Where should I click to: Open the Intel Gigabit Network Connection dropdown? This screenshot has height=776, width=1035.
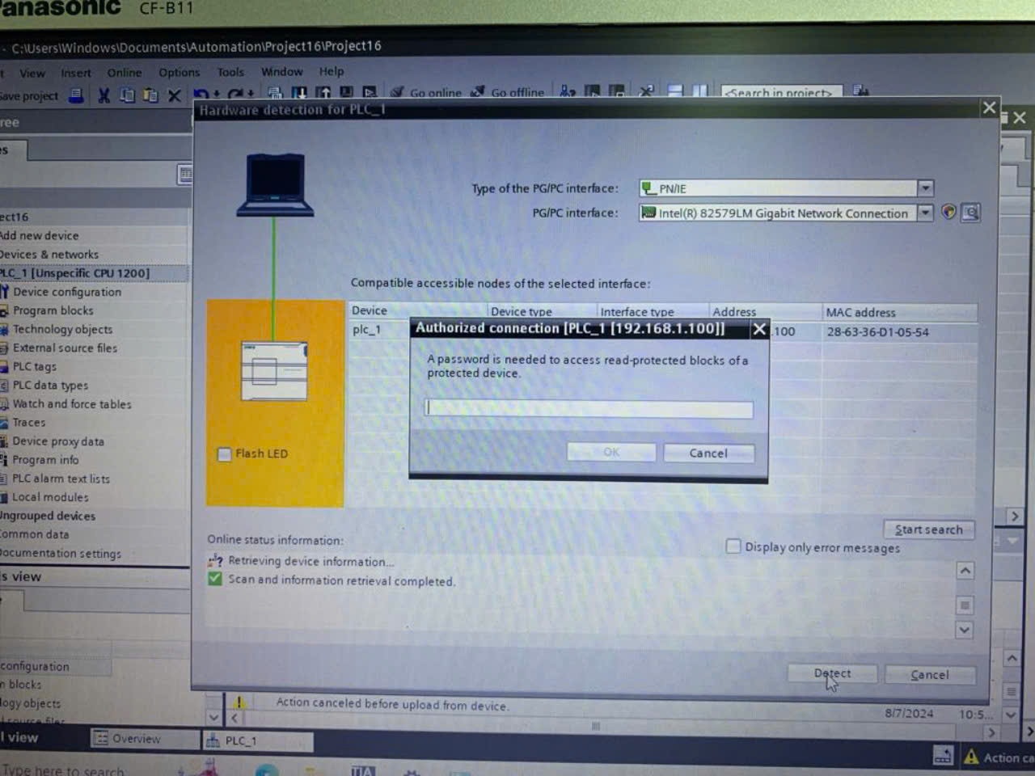(924, 213)
